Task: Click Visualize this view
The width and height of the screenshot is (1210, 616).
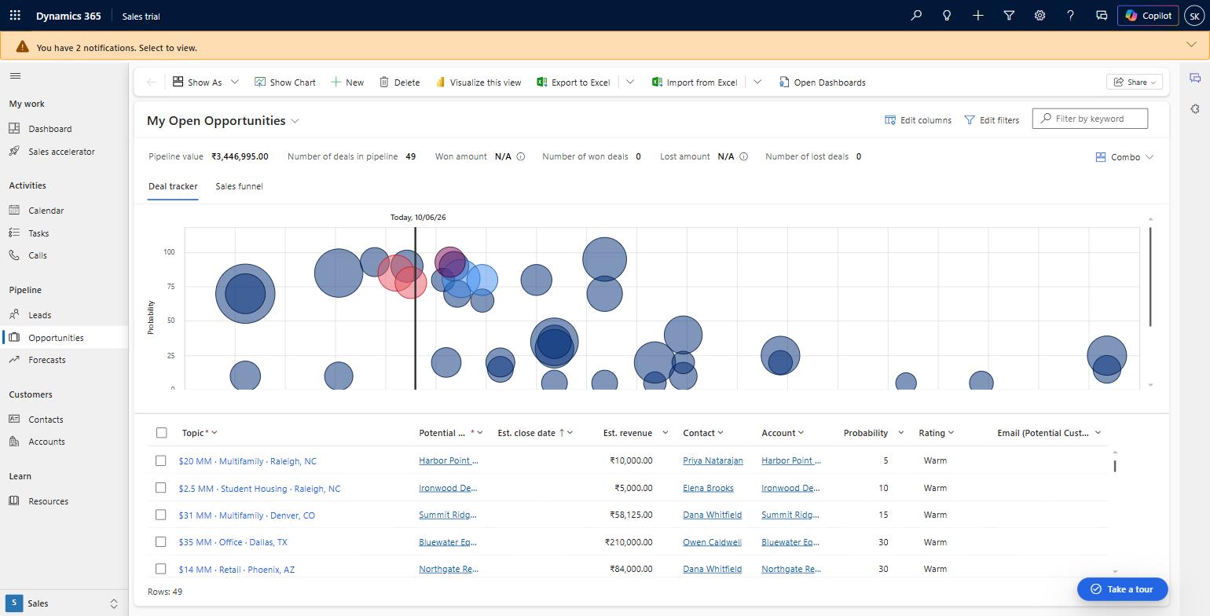Action: (x=478, y=82)
